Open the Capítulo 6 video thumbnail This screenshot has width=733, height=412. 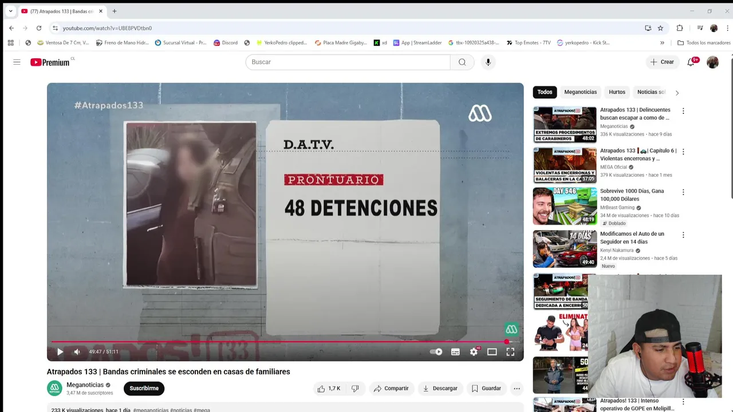[565, 165]
